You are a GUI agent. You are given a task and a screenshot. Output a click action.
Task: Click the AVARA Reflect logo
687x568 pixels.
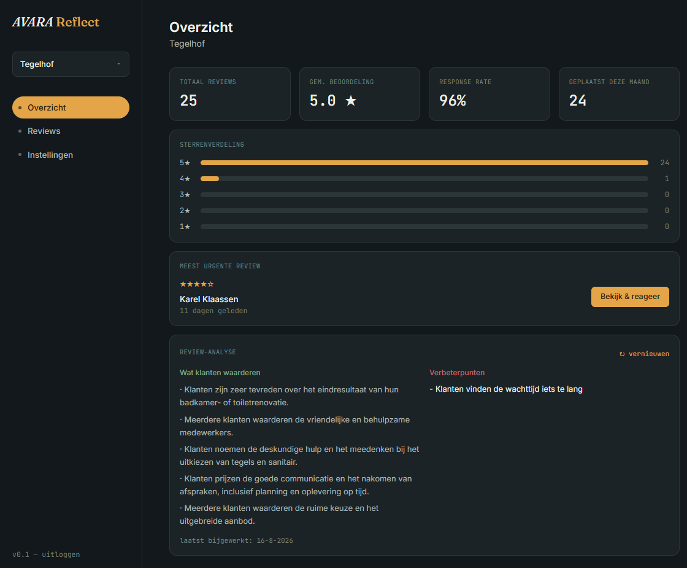56,22
